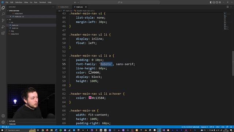Click the Windows Start button
The width and height of the screenshot is (234, 132).
[2, 130]
